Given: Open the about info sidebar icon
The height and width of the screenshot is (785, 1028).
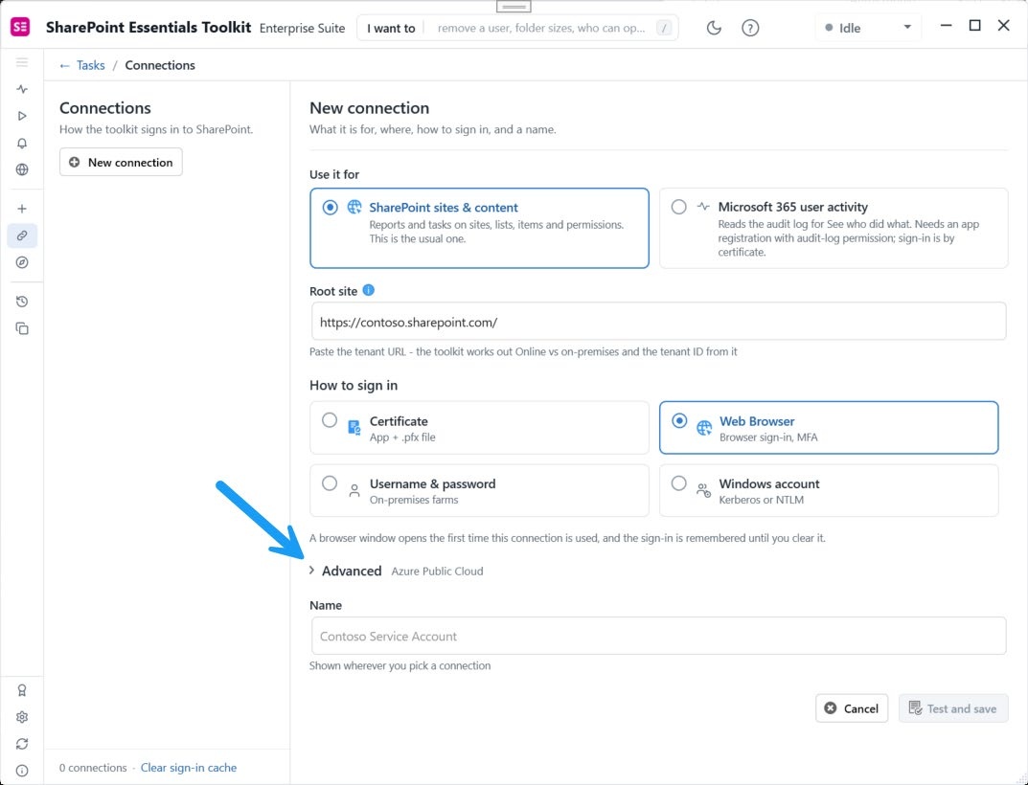Looking at the screenshot, I should pos(22,771).
